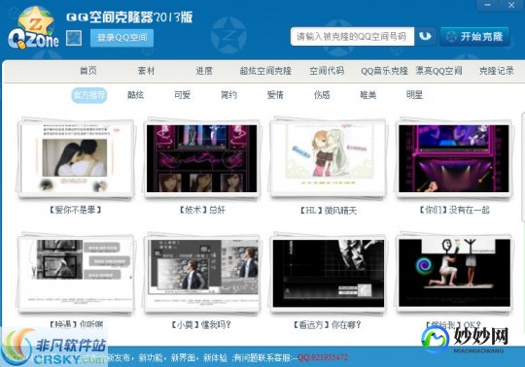Close the QQ空间克隆器 window

click(511, 5)
